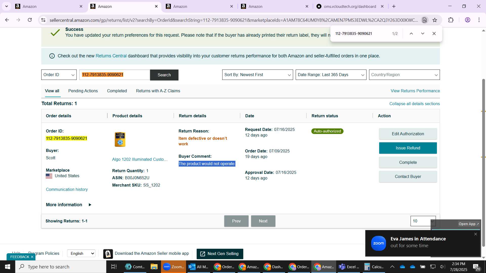486x273 pixels.
Task: Open site information icon in address bar
Action: click(x=43, y=20)
